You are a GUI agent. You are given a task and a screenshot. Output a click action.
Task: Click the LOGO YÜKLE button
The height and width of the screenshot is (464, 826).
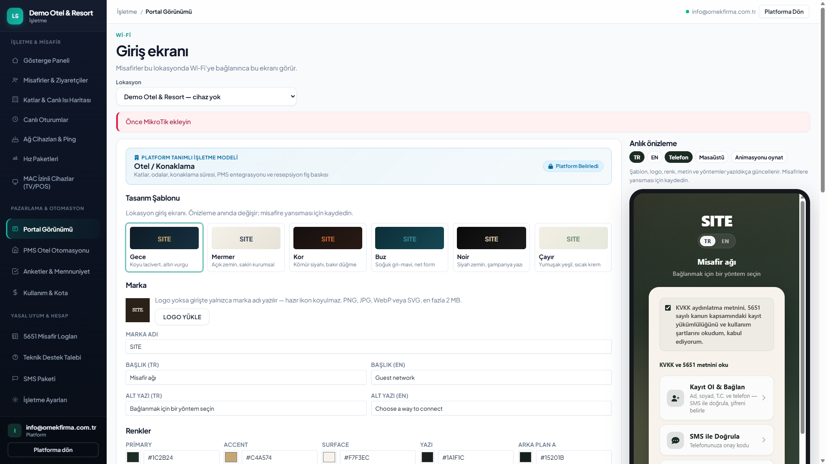(x=182, y=317)
